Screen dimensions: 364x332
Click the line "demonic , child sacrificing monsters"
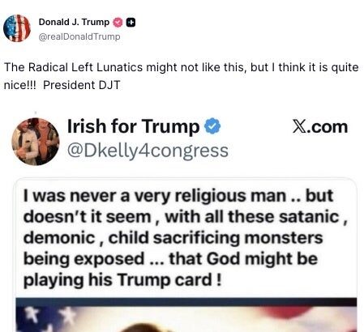[x=173, y=238]
